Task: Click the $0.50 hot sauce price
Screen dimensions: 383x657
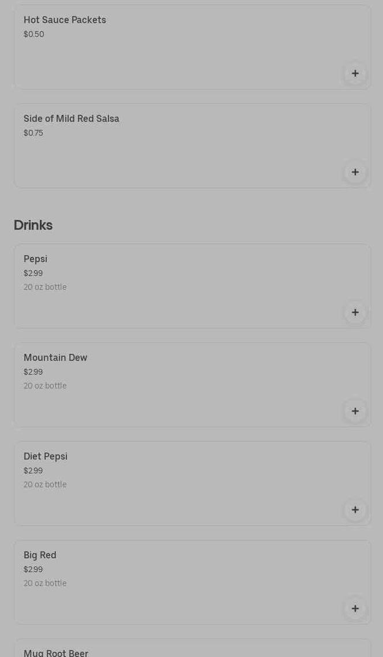Action: 34,35
